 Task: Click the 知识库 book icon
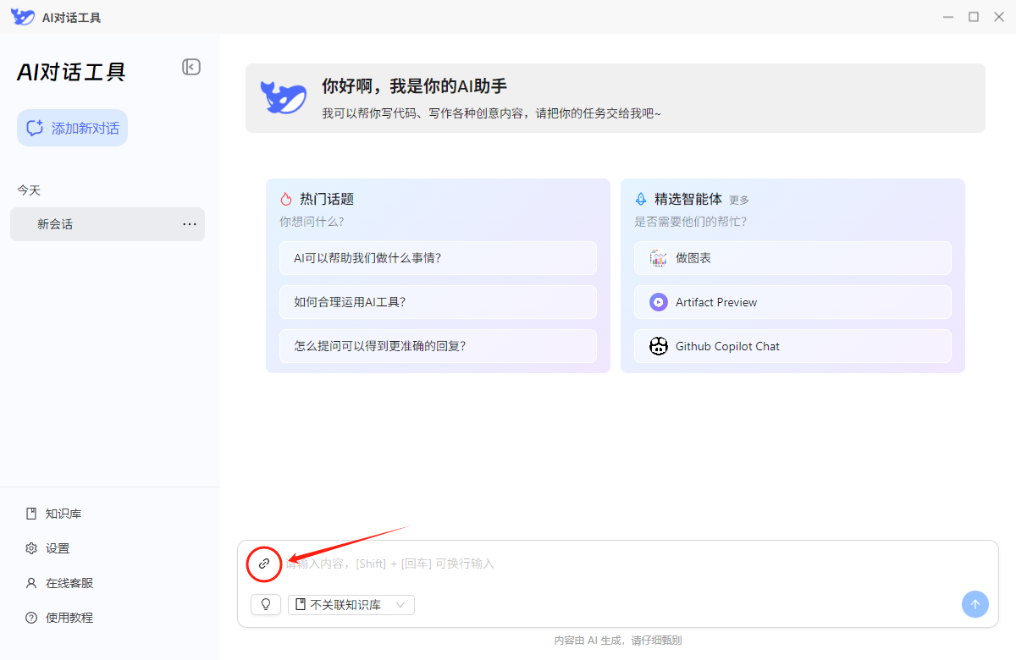coord(31,514)
